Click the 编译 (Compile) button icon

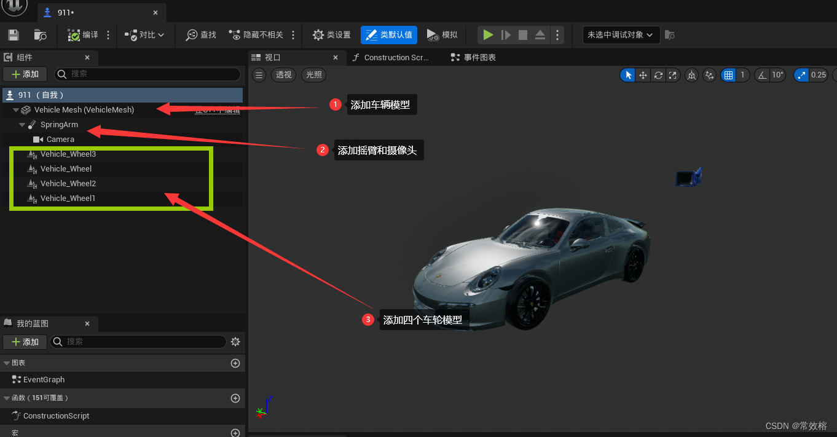[75, 34]
